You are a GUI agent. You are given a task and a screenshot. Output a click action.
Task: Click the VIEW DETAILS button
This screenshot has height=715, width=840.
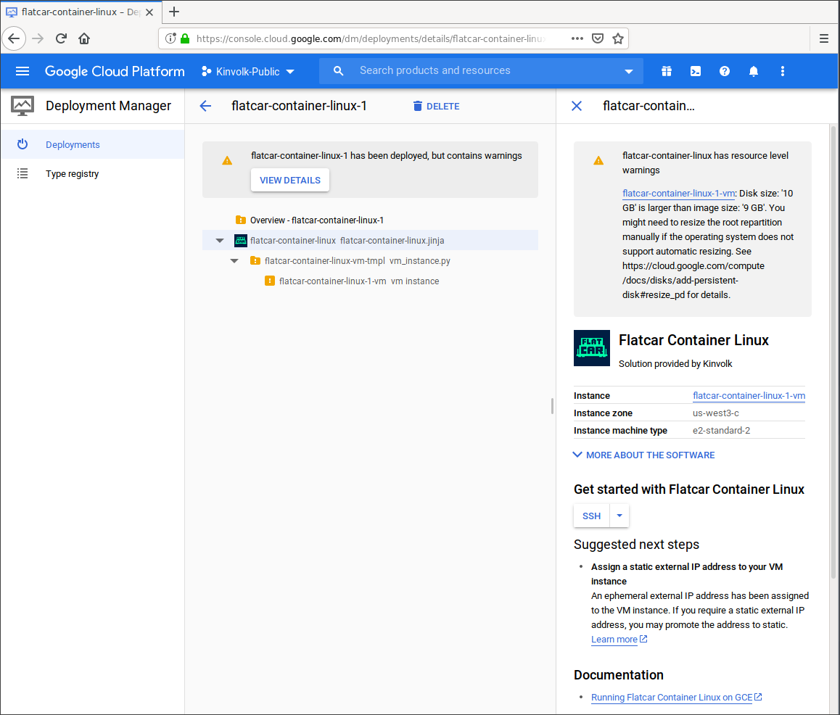pyautogui.click(x=289, y=180)
